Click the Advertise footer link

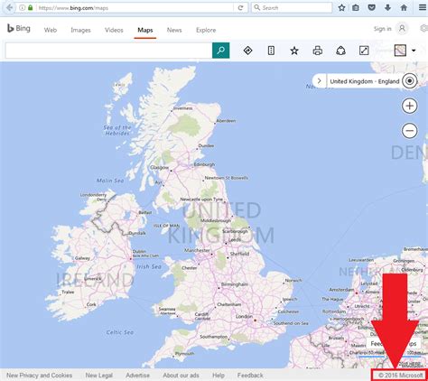click(137, 376)
